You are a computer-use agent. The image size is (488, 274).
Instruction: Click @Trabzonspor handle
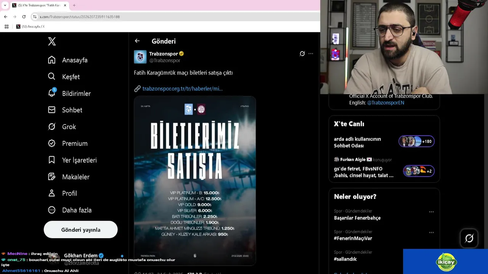tap(165, 61)
